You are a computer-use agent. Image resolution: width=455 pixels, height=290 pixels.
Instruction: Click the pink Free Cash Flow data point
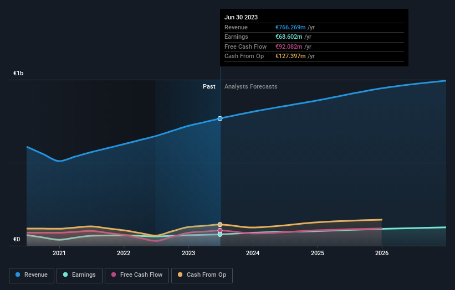tap(220, 231)
